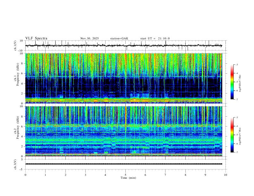Click time axis tick label "5"

(x=125, y=175)
